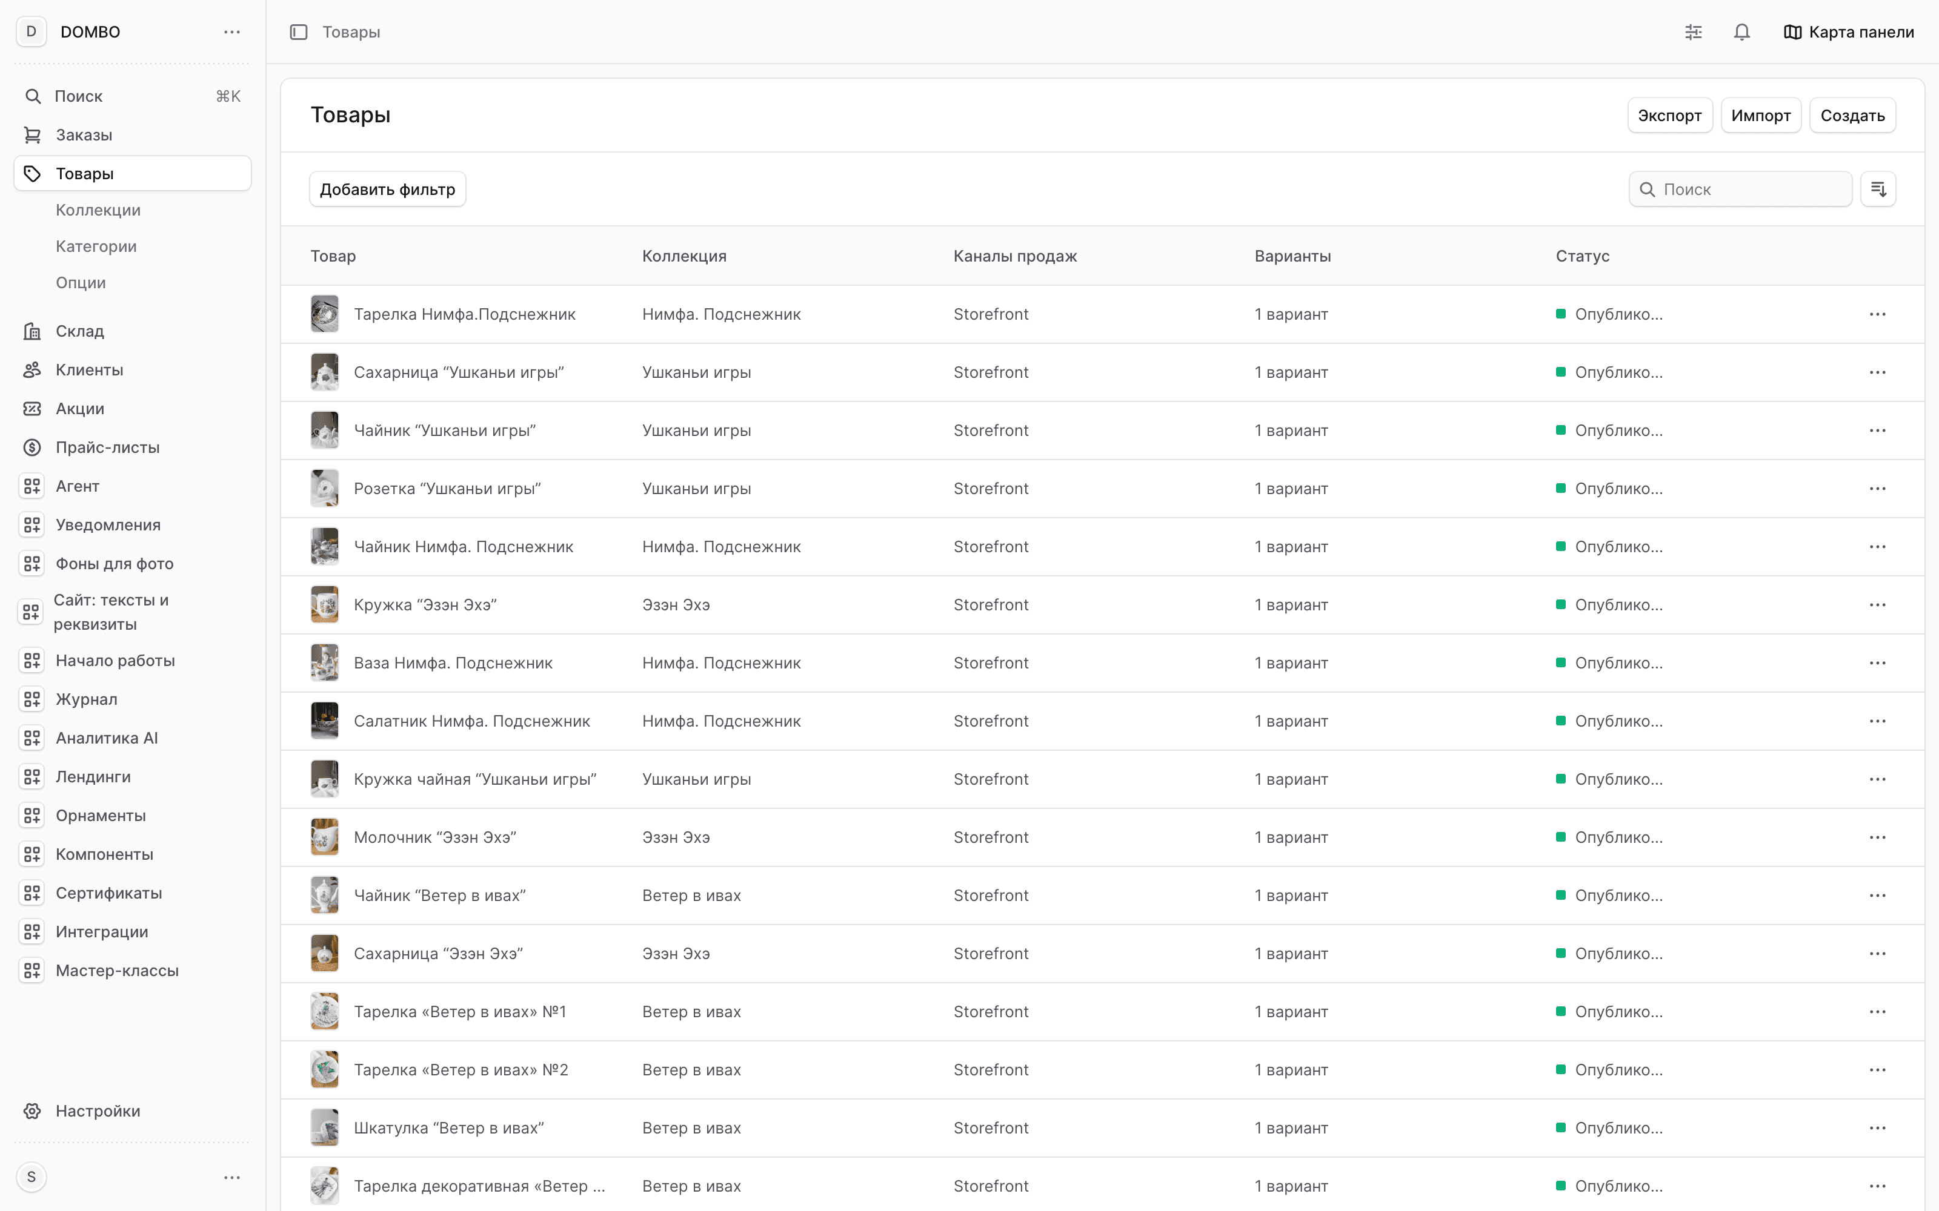Open Карта панели link
Image resolution: width=1939 pixels, height=1211 pixels.
click(x=1849, y=32)
